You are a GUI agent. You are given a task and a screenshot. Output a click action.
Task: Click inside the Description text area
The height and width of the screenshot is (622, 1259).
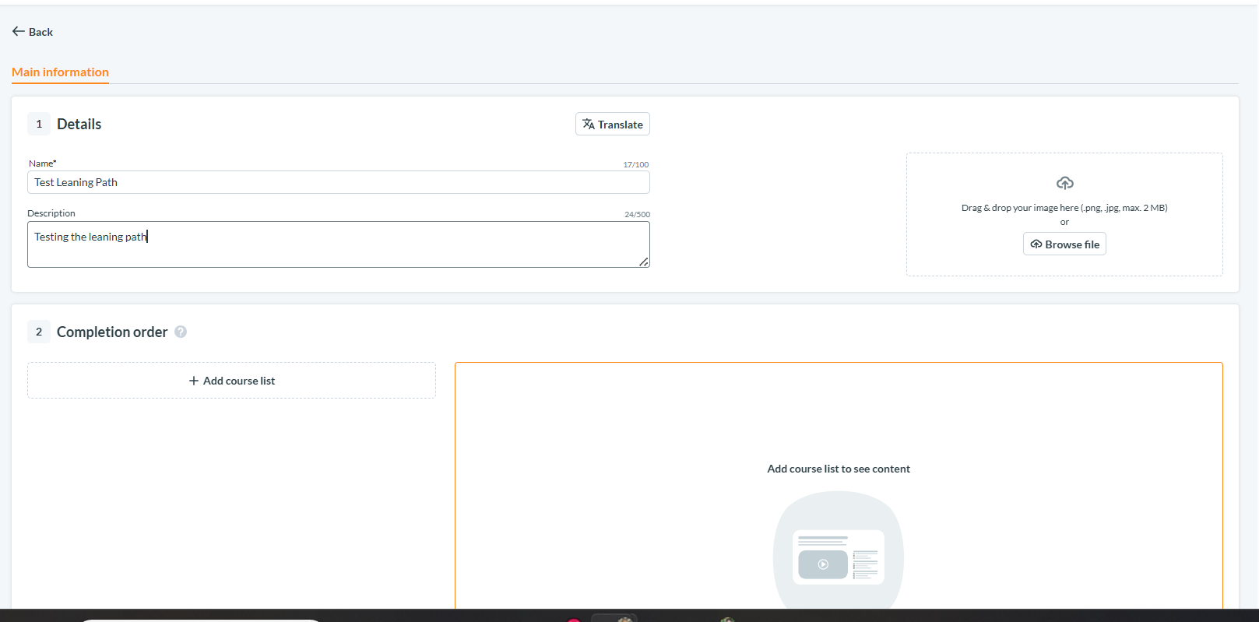[x=339, y=244]
